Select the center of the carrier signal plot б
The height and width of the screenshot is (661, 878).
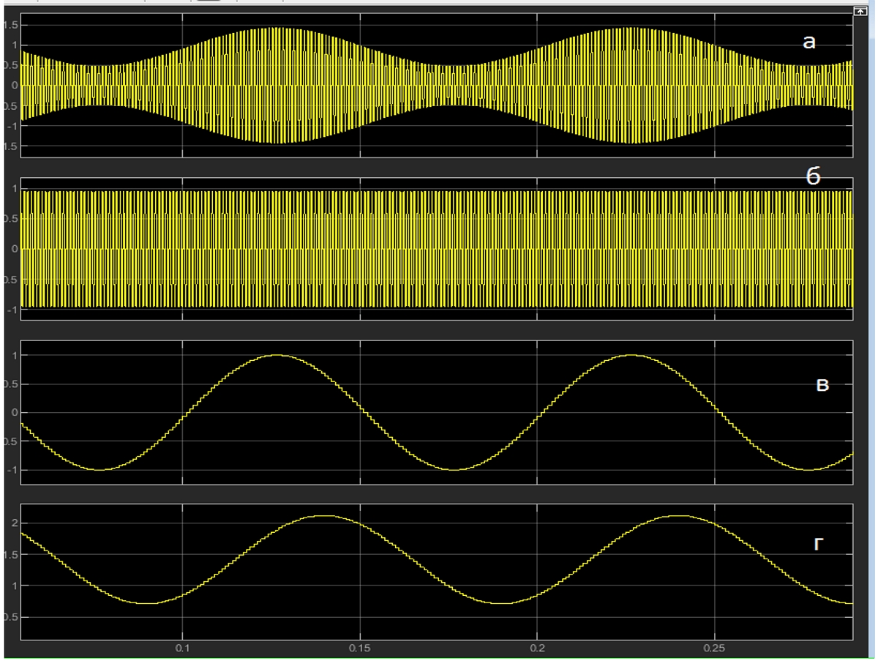click(438, 249)
